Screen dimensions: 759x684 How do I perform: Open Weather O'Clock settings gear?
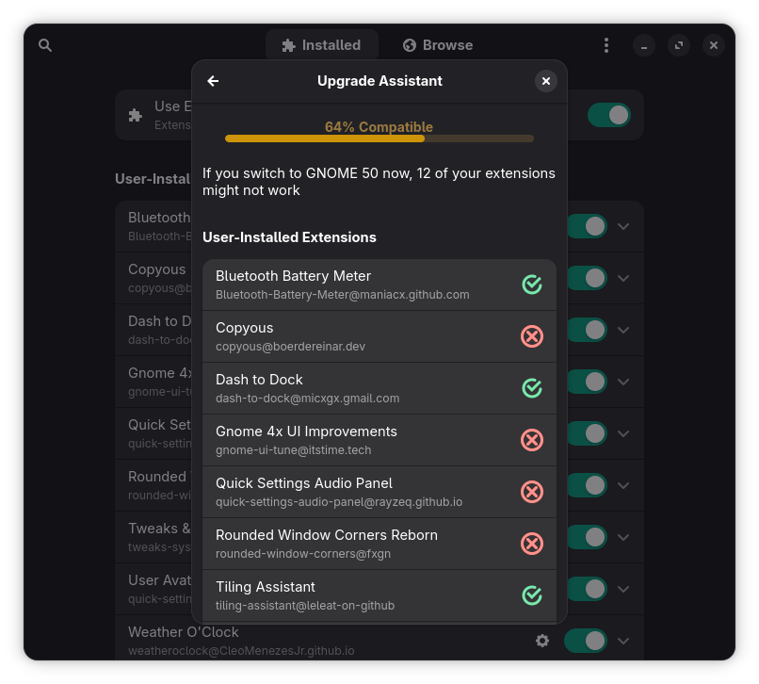[542, 641]
